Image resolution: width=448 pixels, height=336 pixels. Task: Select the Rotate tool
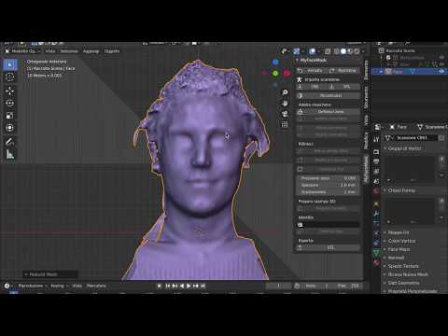(x=10, y=103)
